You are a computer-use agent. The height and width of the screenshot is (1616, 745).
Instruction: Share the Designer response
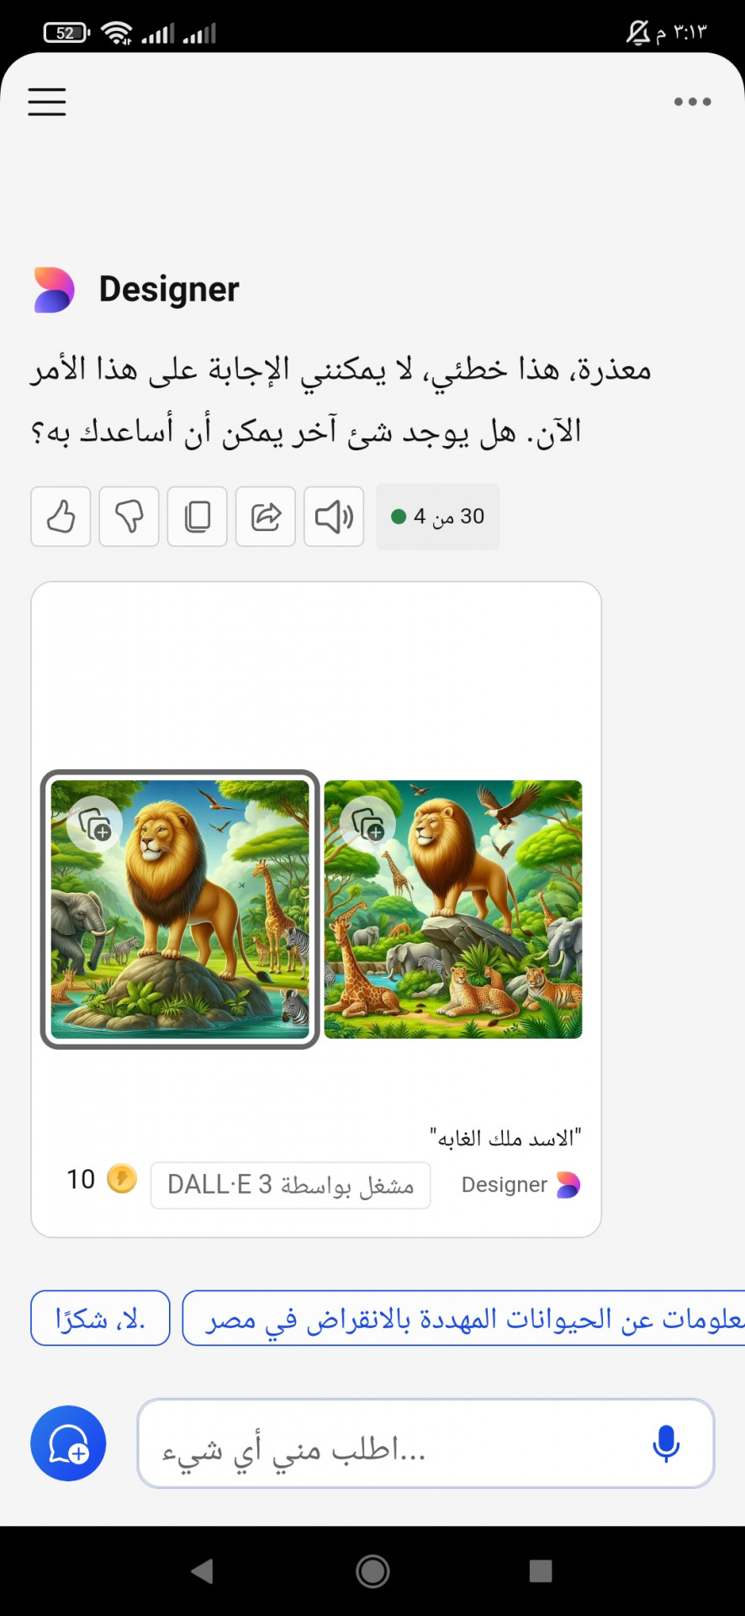point(266,516)
